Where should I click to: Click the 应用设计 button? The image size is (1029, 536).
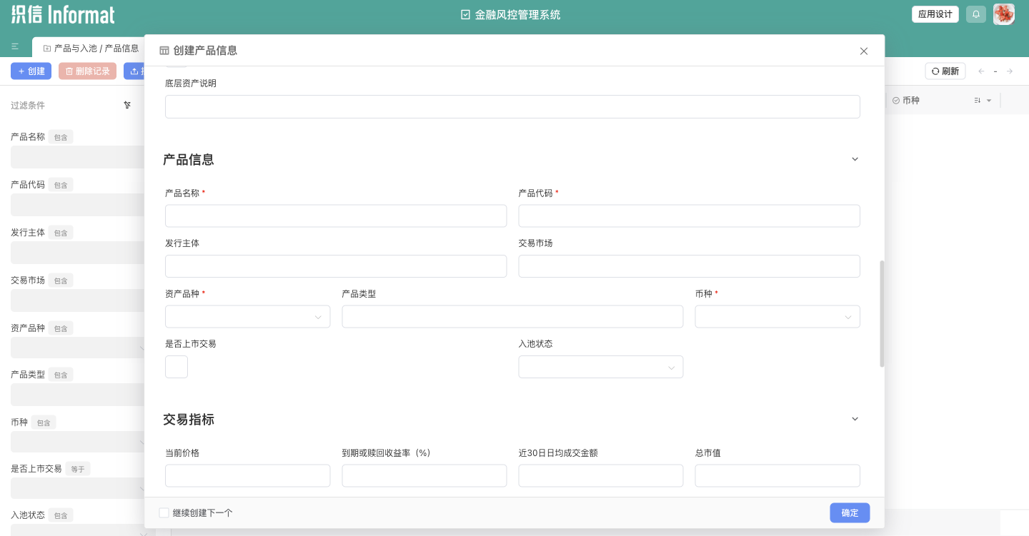[935, 14]
